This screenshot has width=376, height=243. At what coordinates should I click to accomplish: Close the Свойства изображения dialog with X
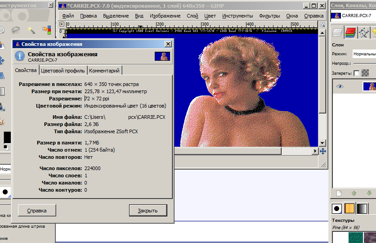pos(168,44)
